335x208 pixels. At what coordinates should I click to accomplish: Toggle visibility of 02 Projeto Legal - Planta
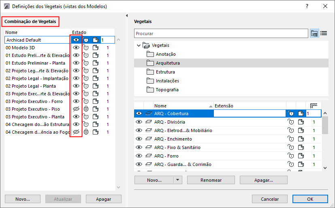point(76,86)
